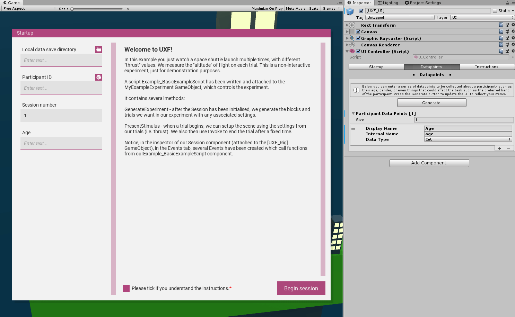Switch to the Lighting tab
This screenshot has height=317, width=515.
tap(388, 3)
